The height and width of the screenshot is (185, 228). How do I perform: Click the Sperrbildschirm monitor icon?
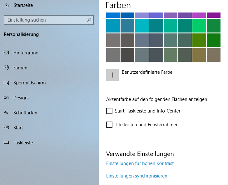click(6, 83)
